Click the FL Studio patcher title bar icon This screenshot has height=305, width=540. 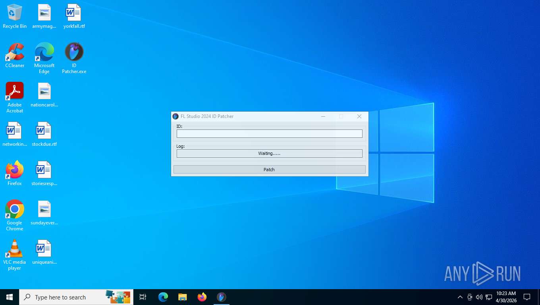175,116
